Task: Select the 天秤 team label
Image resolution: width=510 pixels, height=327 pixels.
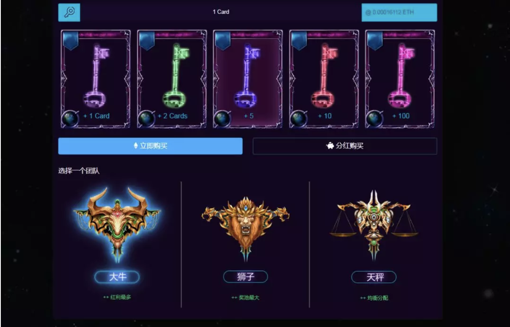Action: click(x=374, y=277)
